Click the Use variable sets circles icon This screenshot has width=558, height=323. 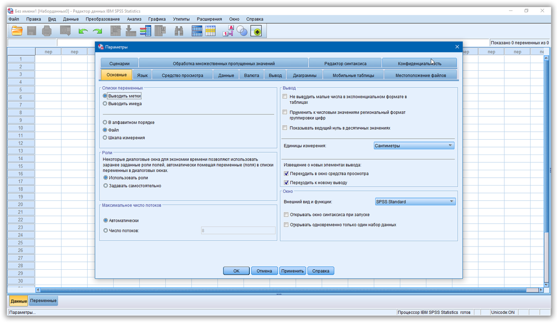coord(242,31)
